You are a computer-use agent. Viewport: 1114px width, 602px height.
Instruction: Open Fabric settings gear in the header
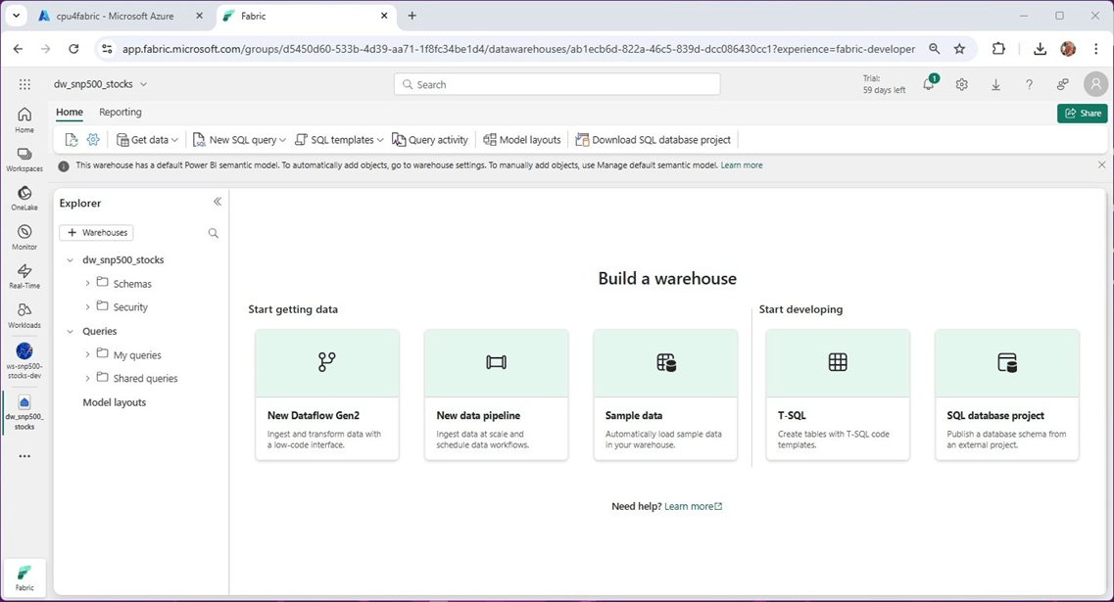coord(962,84)
